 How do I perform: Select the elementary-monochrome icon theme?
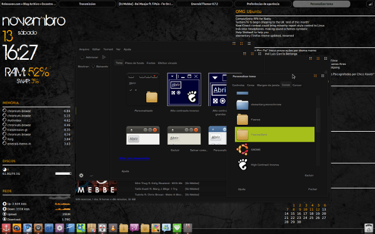pos(274,105)
